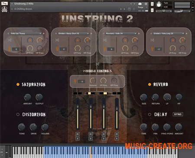Viewport: 195px width, 158px height.
Task: Click the first mixer channel volume fader
Action: click(x=78, y=114)
